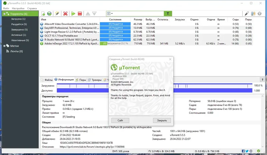Click the OCCT row Раздаётся status bar
The image size is (267, 155).
click(x=115, y=36)
